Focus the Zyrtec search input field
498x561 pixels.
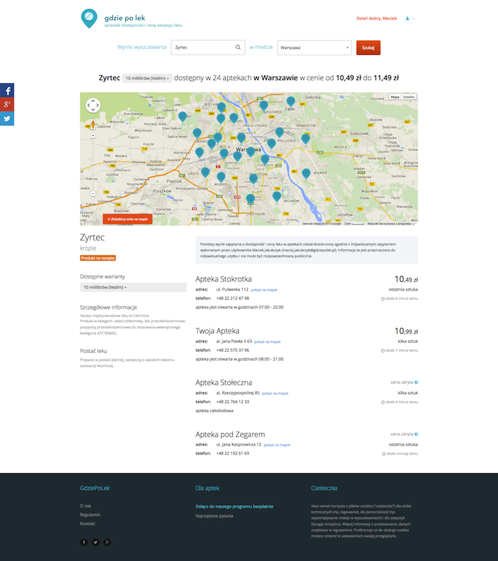[208, 47]
